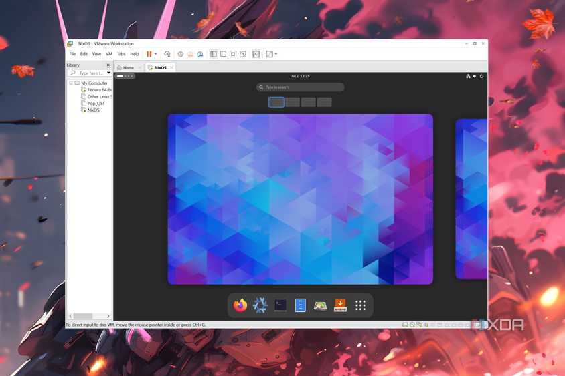Click the Show Apps grid icon

[x=360, y=305]
